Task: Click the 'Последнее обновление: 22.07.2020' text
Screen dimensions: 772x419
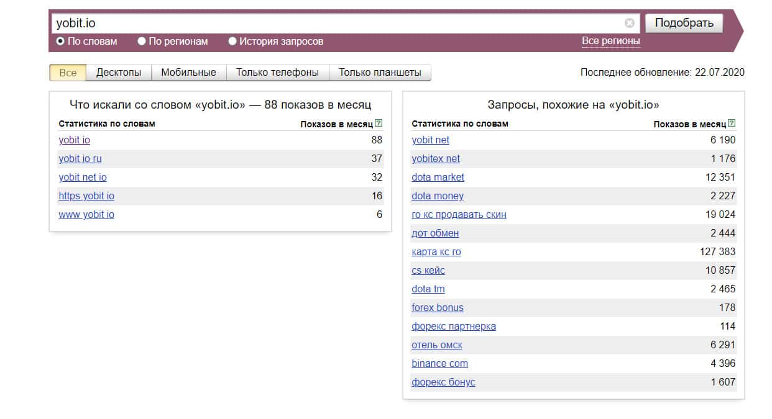Action: [x=663, y=73]
